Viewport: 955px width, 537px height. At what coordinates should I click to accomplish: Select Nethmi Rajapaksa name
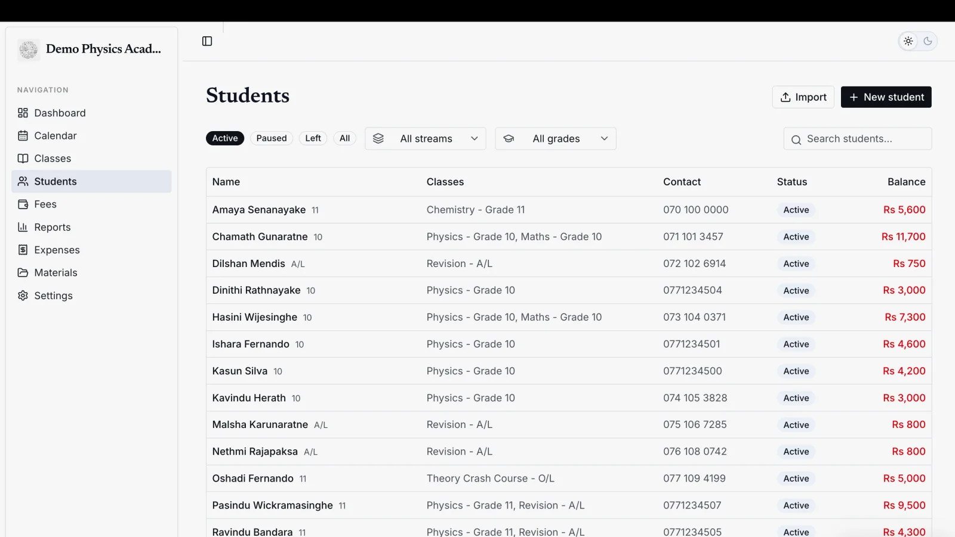pyautogui.click(x=255, y=451)
